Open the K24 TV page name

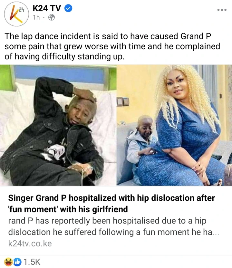pos(47,8)
